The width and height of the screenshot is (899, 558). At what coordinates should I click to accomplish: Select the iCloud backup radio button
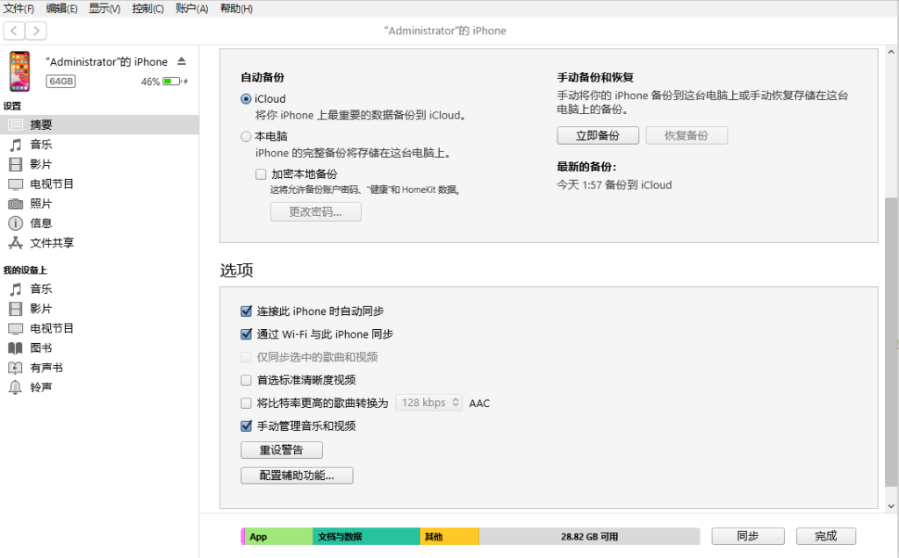[246, 98]
